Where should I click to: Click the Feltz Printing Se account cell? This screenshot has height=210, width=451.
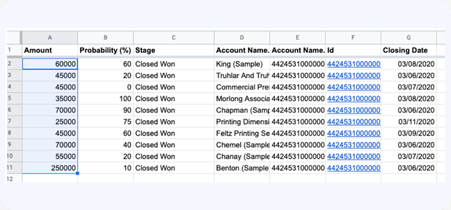(242, 133)
